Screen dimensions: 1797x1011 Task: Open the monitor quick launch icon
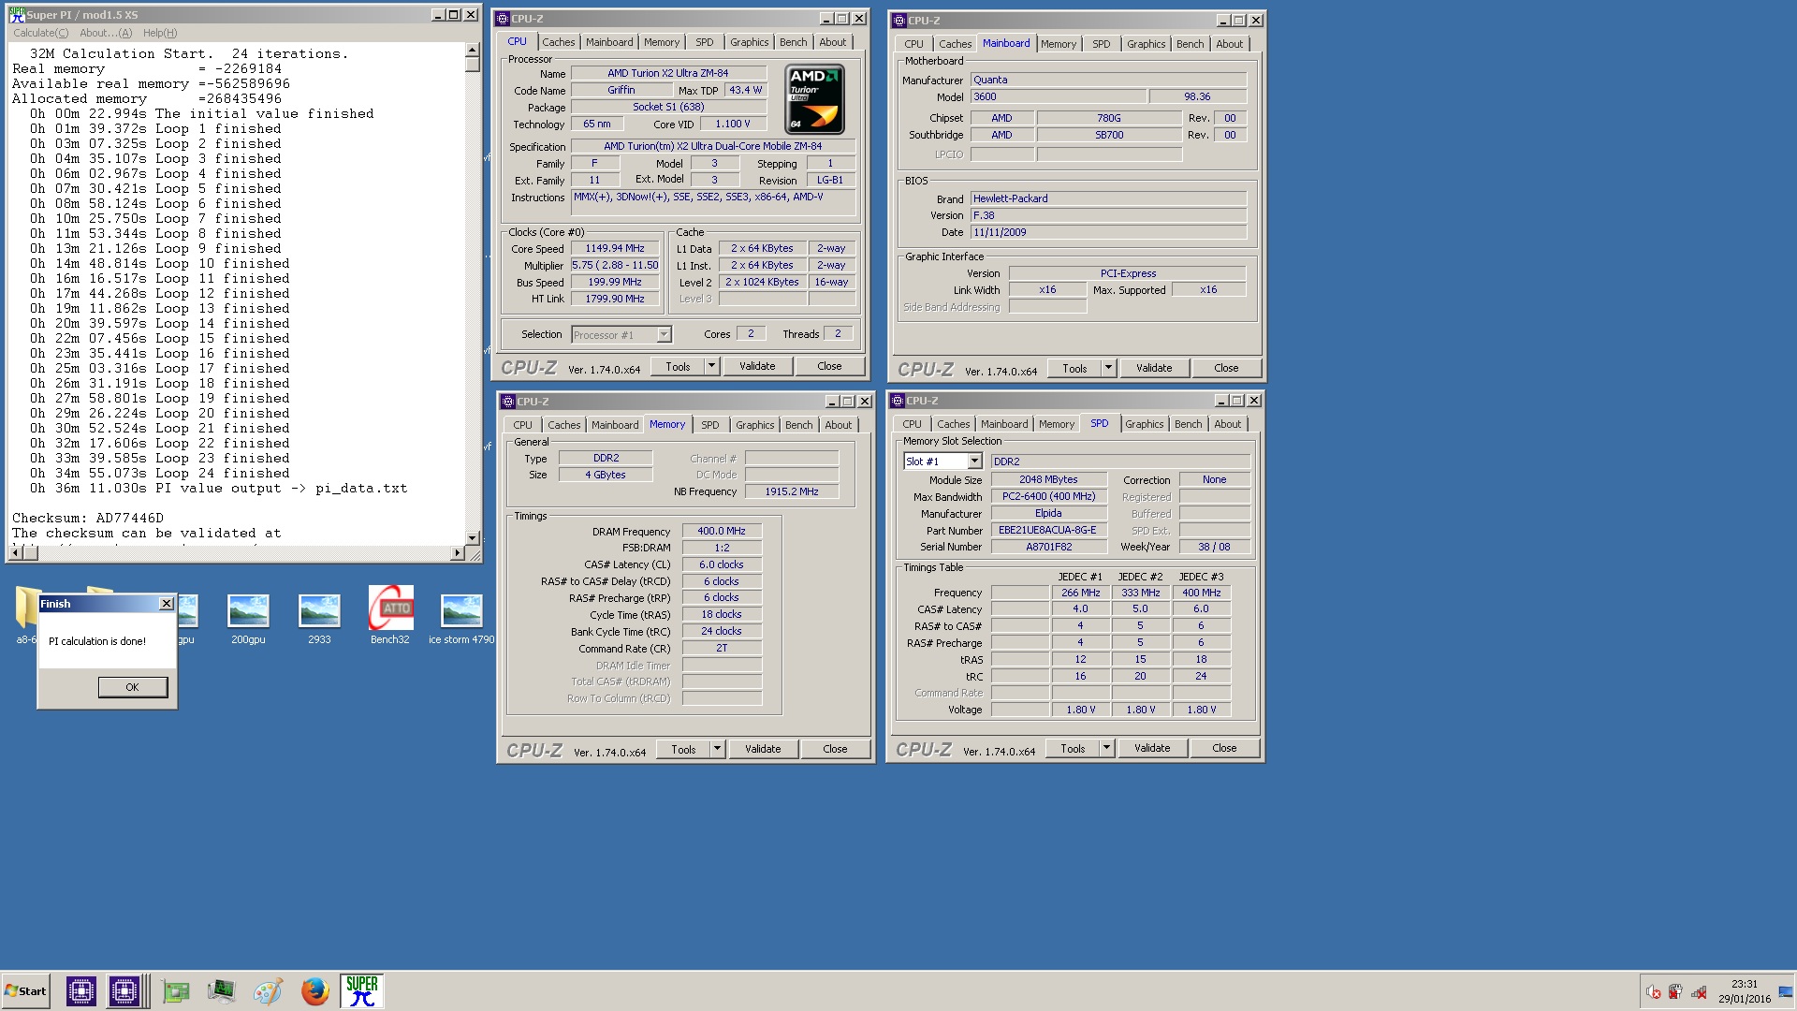tap(221, 990)
